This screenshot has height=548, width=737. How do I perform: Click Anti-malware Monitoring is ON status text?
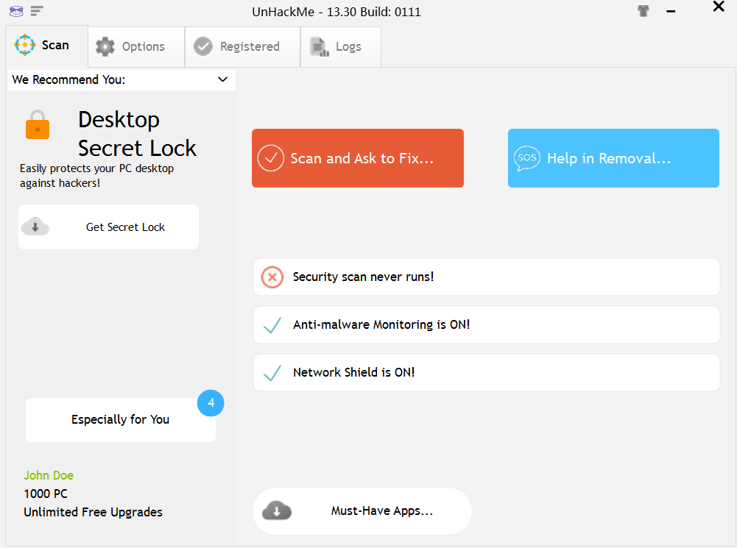click(x=381, y=325)
